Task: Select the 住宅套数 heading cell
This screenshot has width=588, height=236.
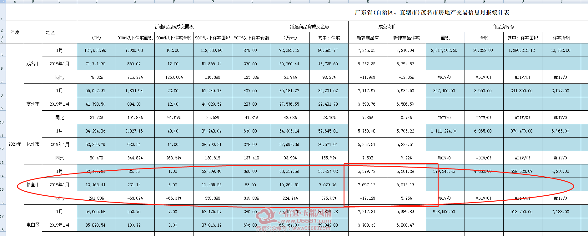Action: (561, 38)
